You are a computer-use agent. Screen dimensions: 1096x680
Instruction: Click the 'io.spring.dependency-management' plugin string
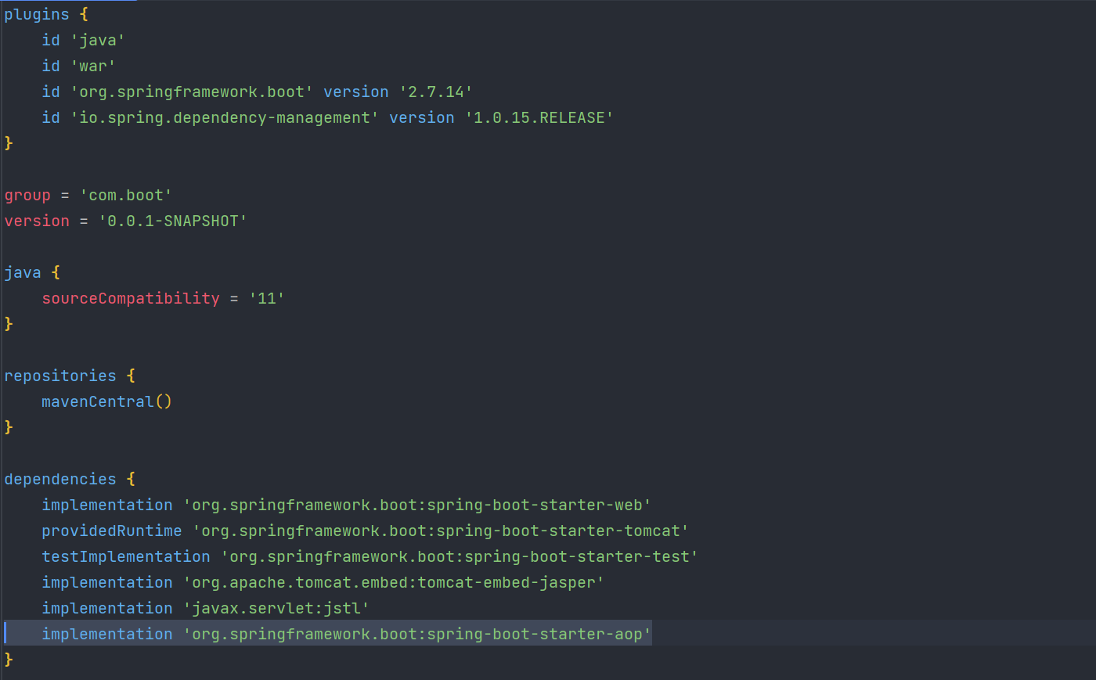click(225, 117)
